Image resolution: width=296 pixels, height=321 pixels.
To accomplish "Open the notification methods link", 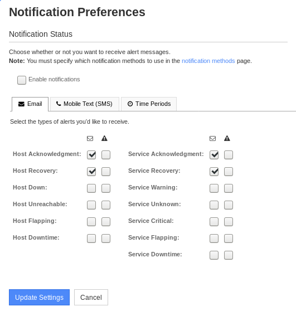I will click(208, 61).
